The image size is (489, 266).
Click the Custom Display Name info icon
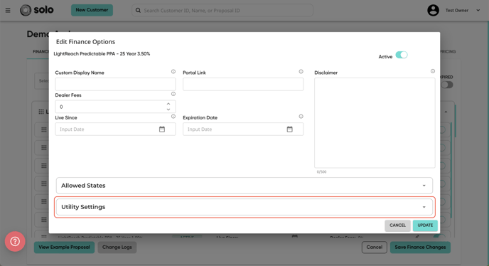tap(173, 72)
